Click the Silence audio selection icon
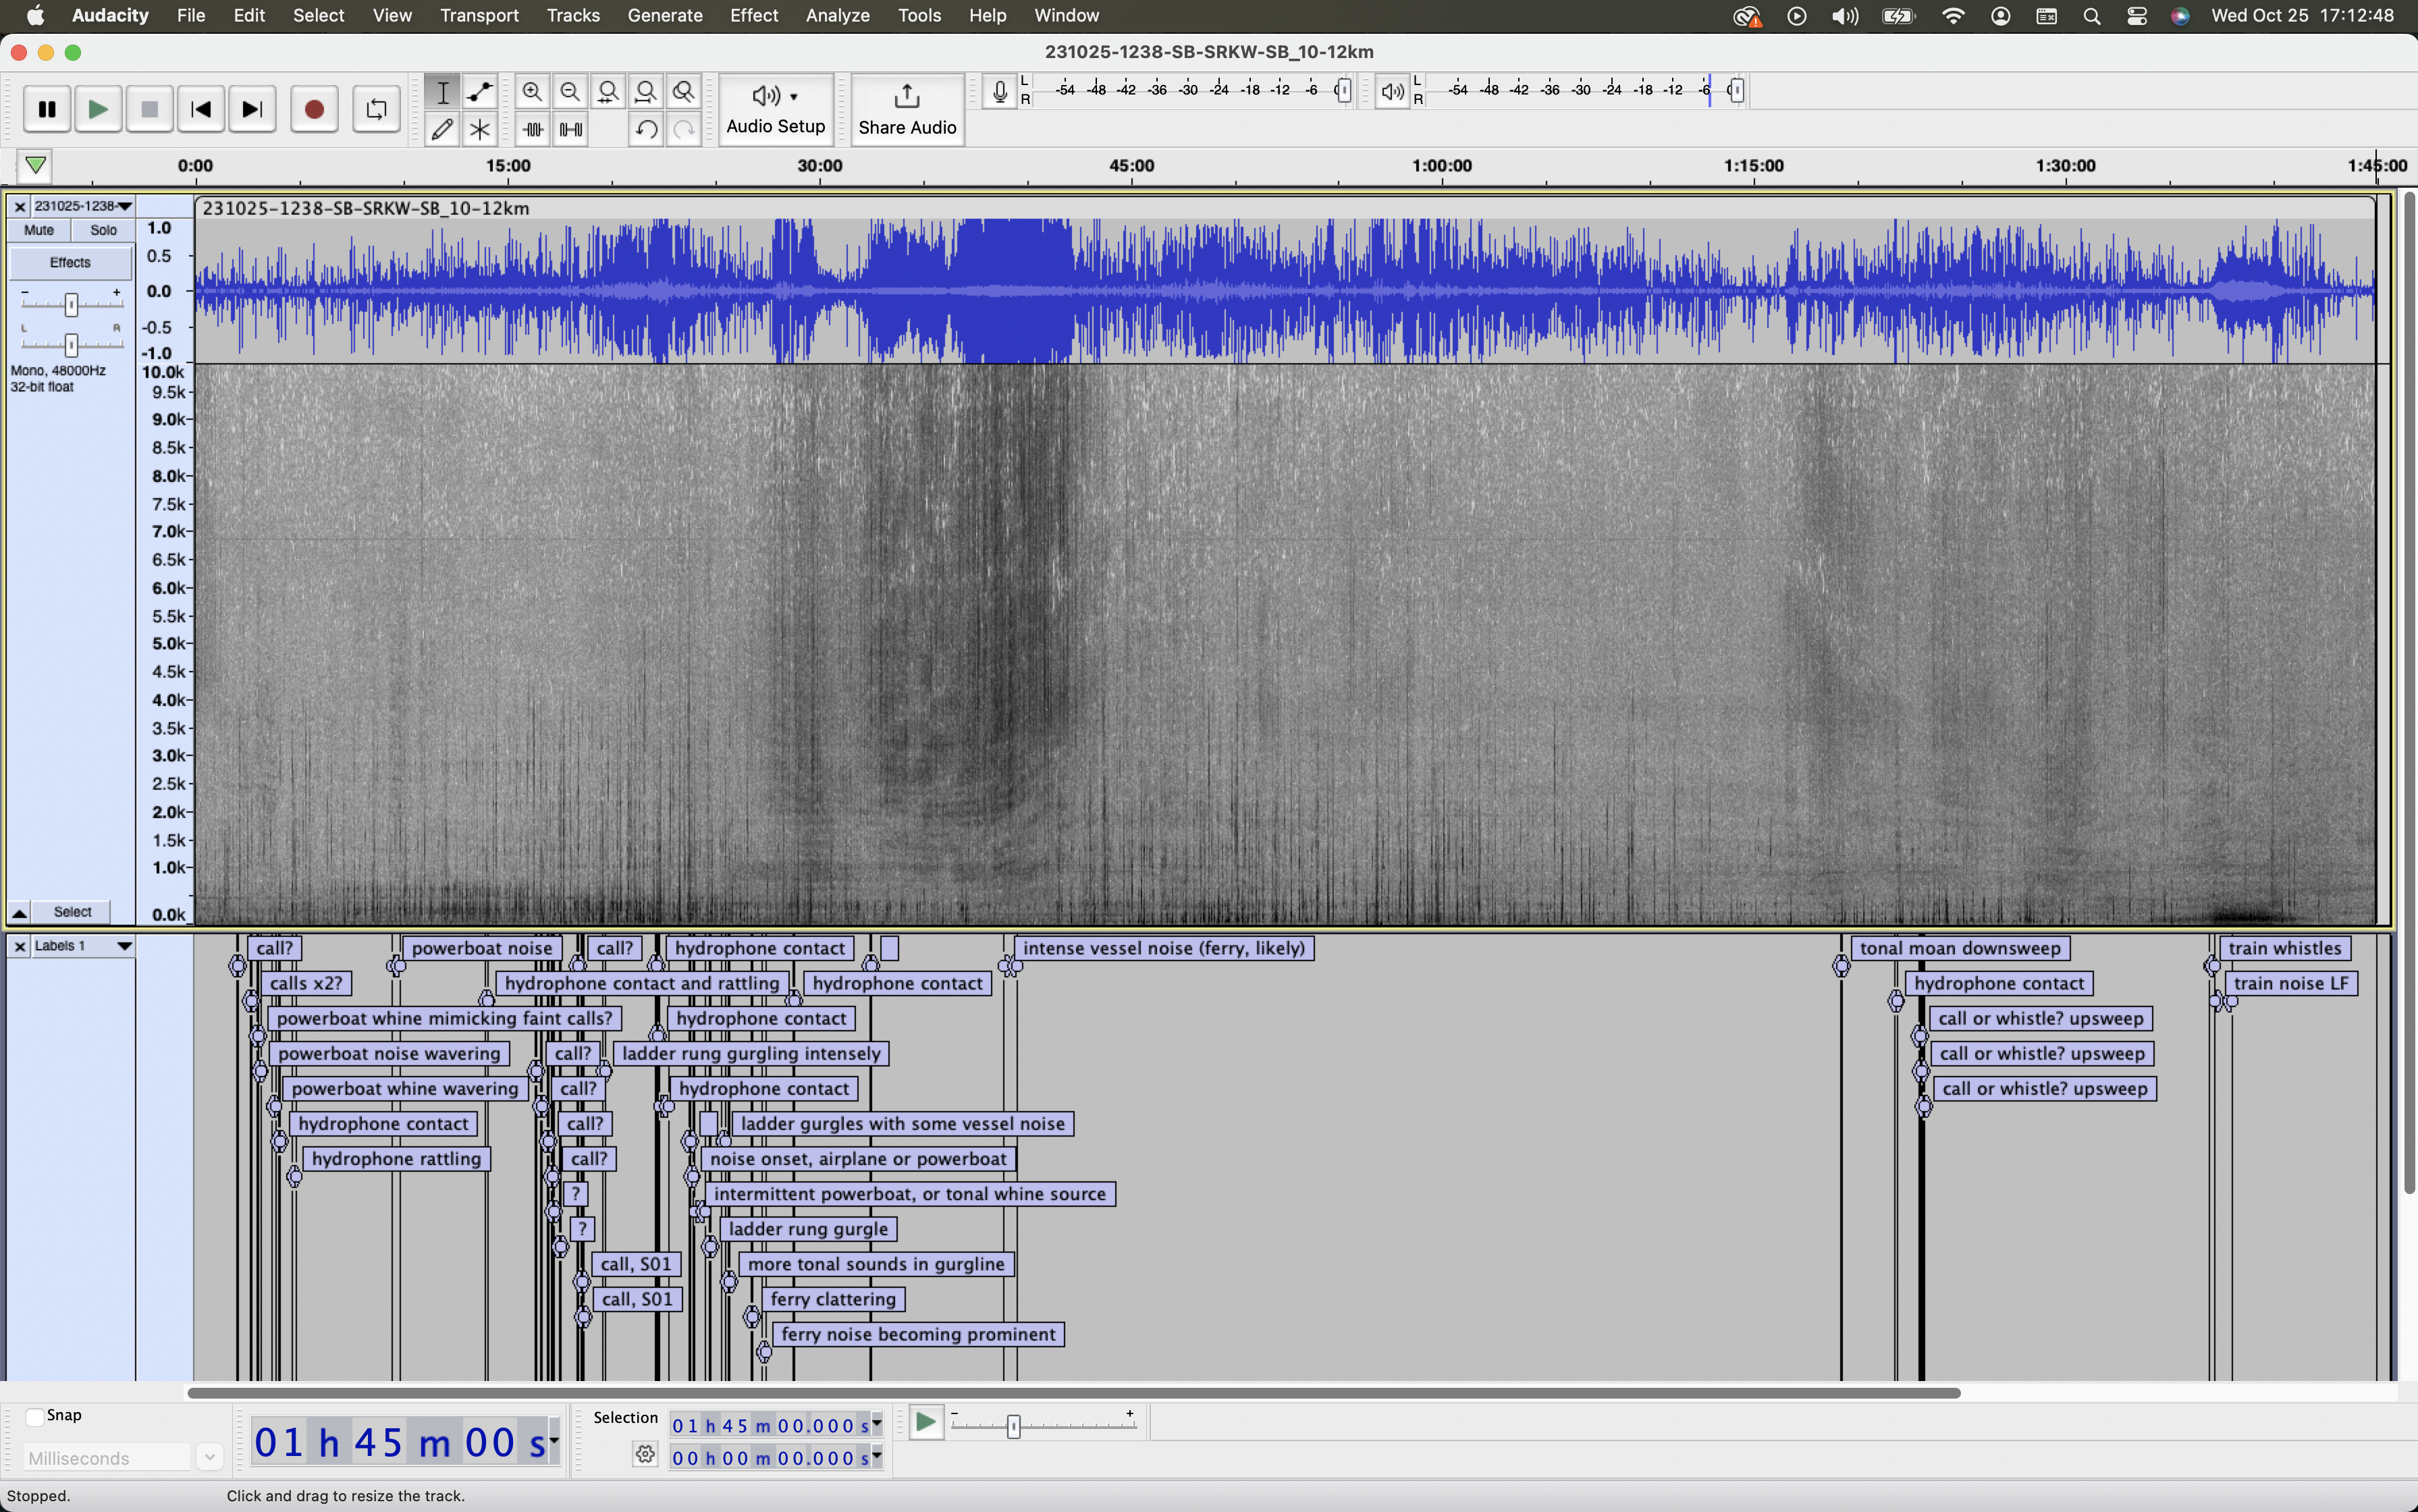Viewport: 2418px width, 1512px height. (571, 130)
